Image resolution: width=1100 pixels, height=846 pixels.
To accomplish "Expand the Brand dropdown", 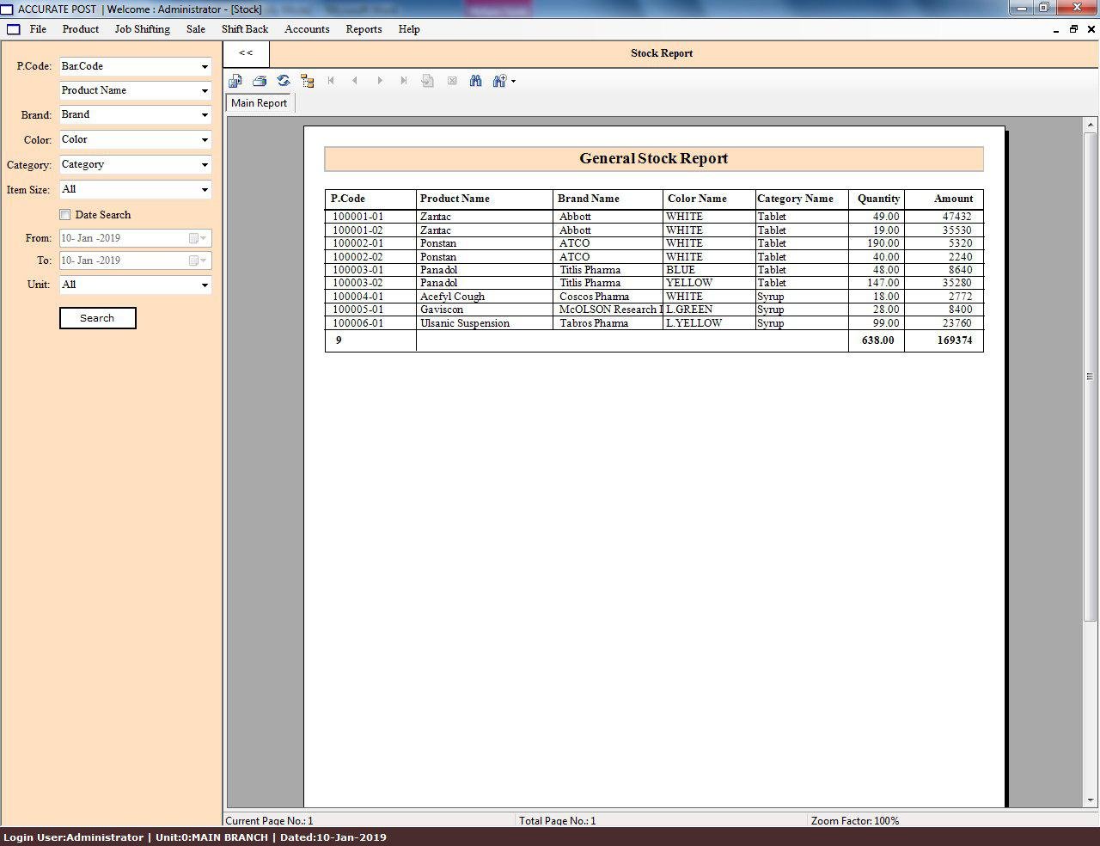I will [205, 115].
